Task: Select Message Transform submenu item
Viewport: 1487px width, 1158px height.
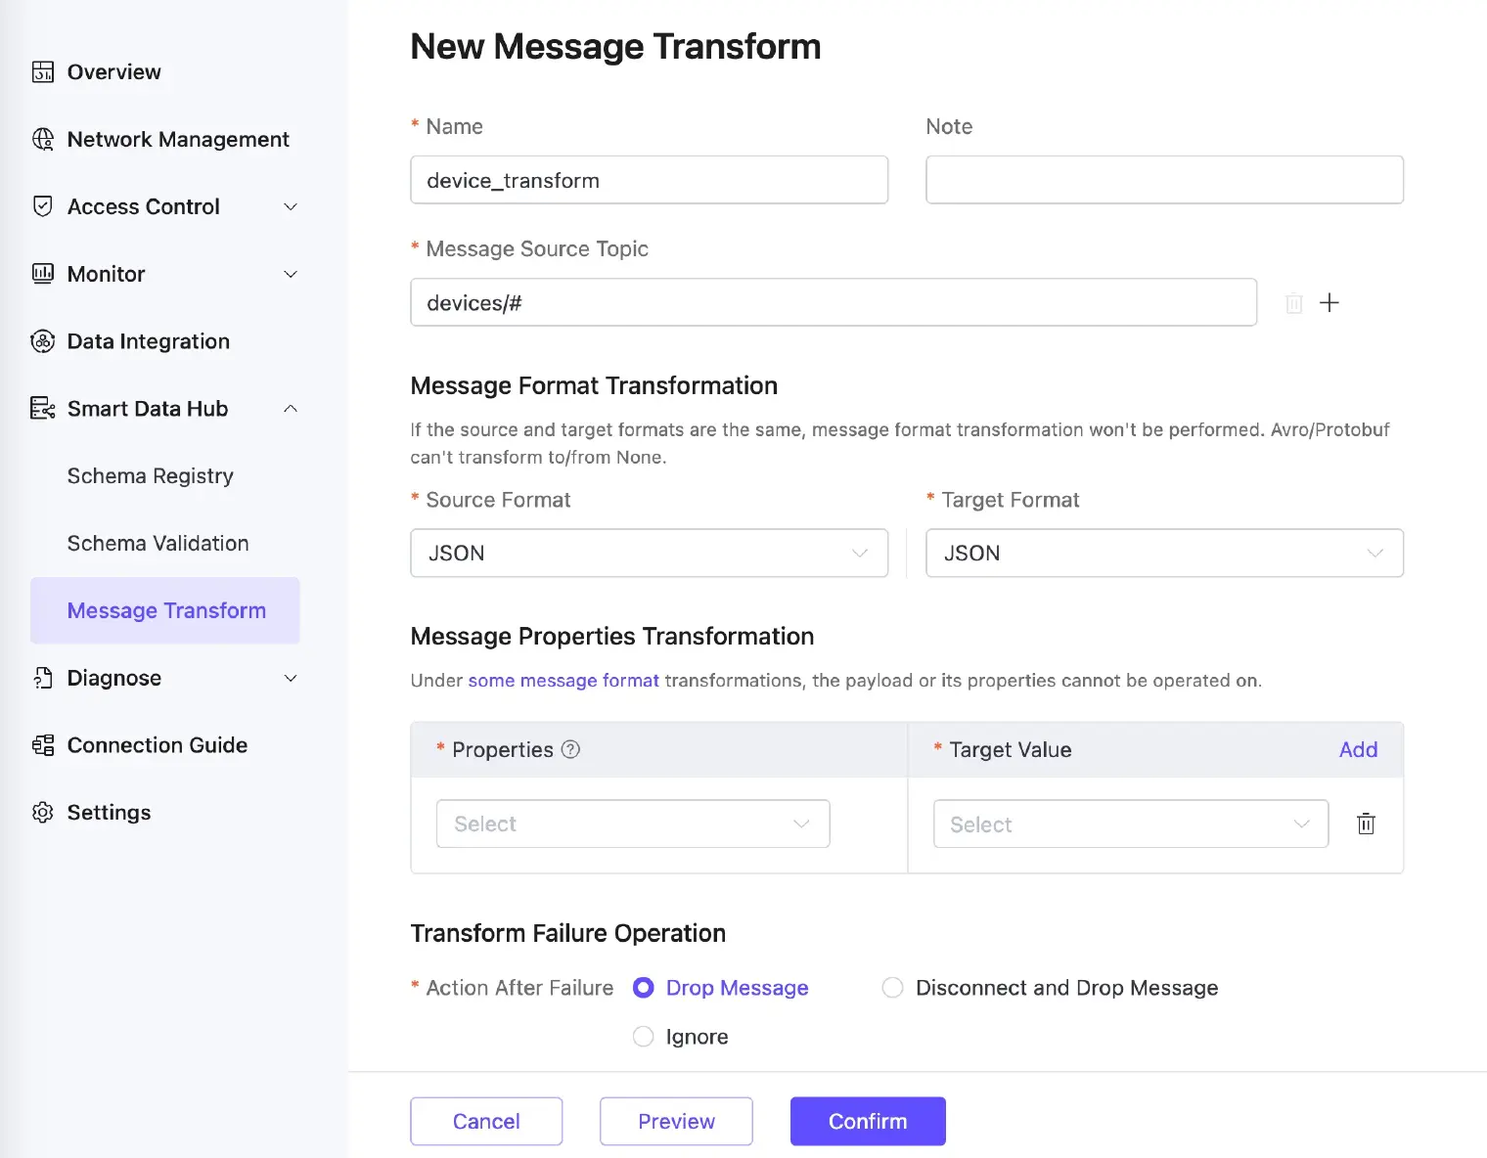Action: 164,610
